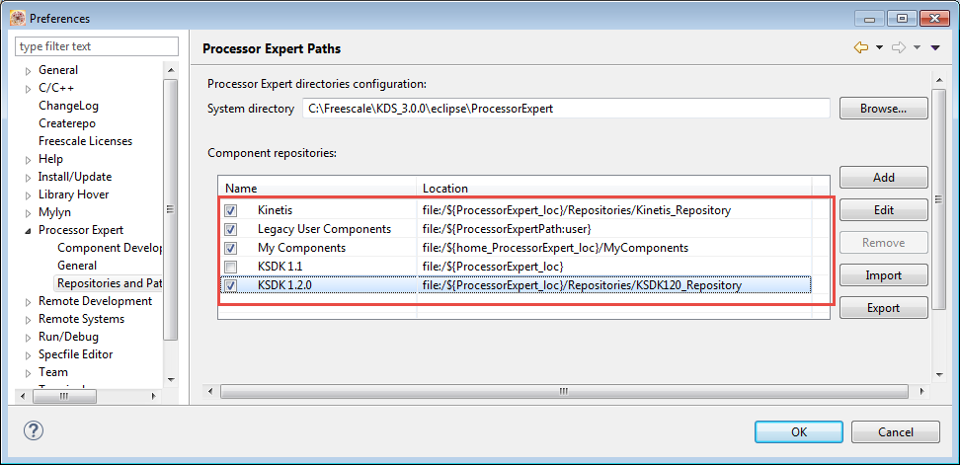Select the KSDK 1.1 row name

point(280,267)
